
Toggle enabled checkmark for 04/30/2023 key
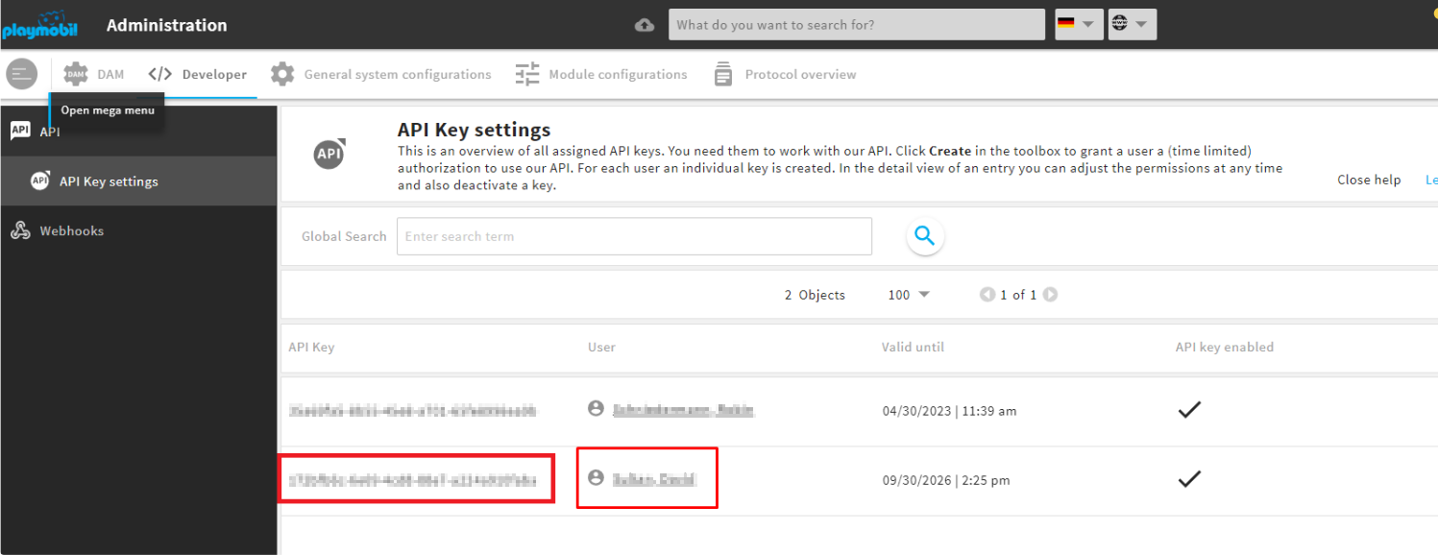(x=1189, y=410)
